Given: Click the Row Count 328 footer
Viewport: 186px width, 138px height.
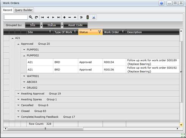Looking at the screenshot, I should pyautogui.click(x=40, y=124).
